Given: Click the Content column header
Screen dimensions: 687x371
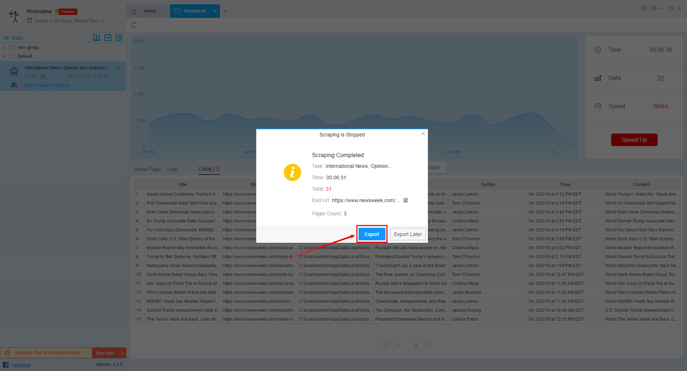Looking at the screenshot, I should click(641, 185).
